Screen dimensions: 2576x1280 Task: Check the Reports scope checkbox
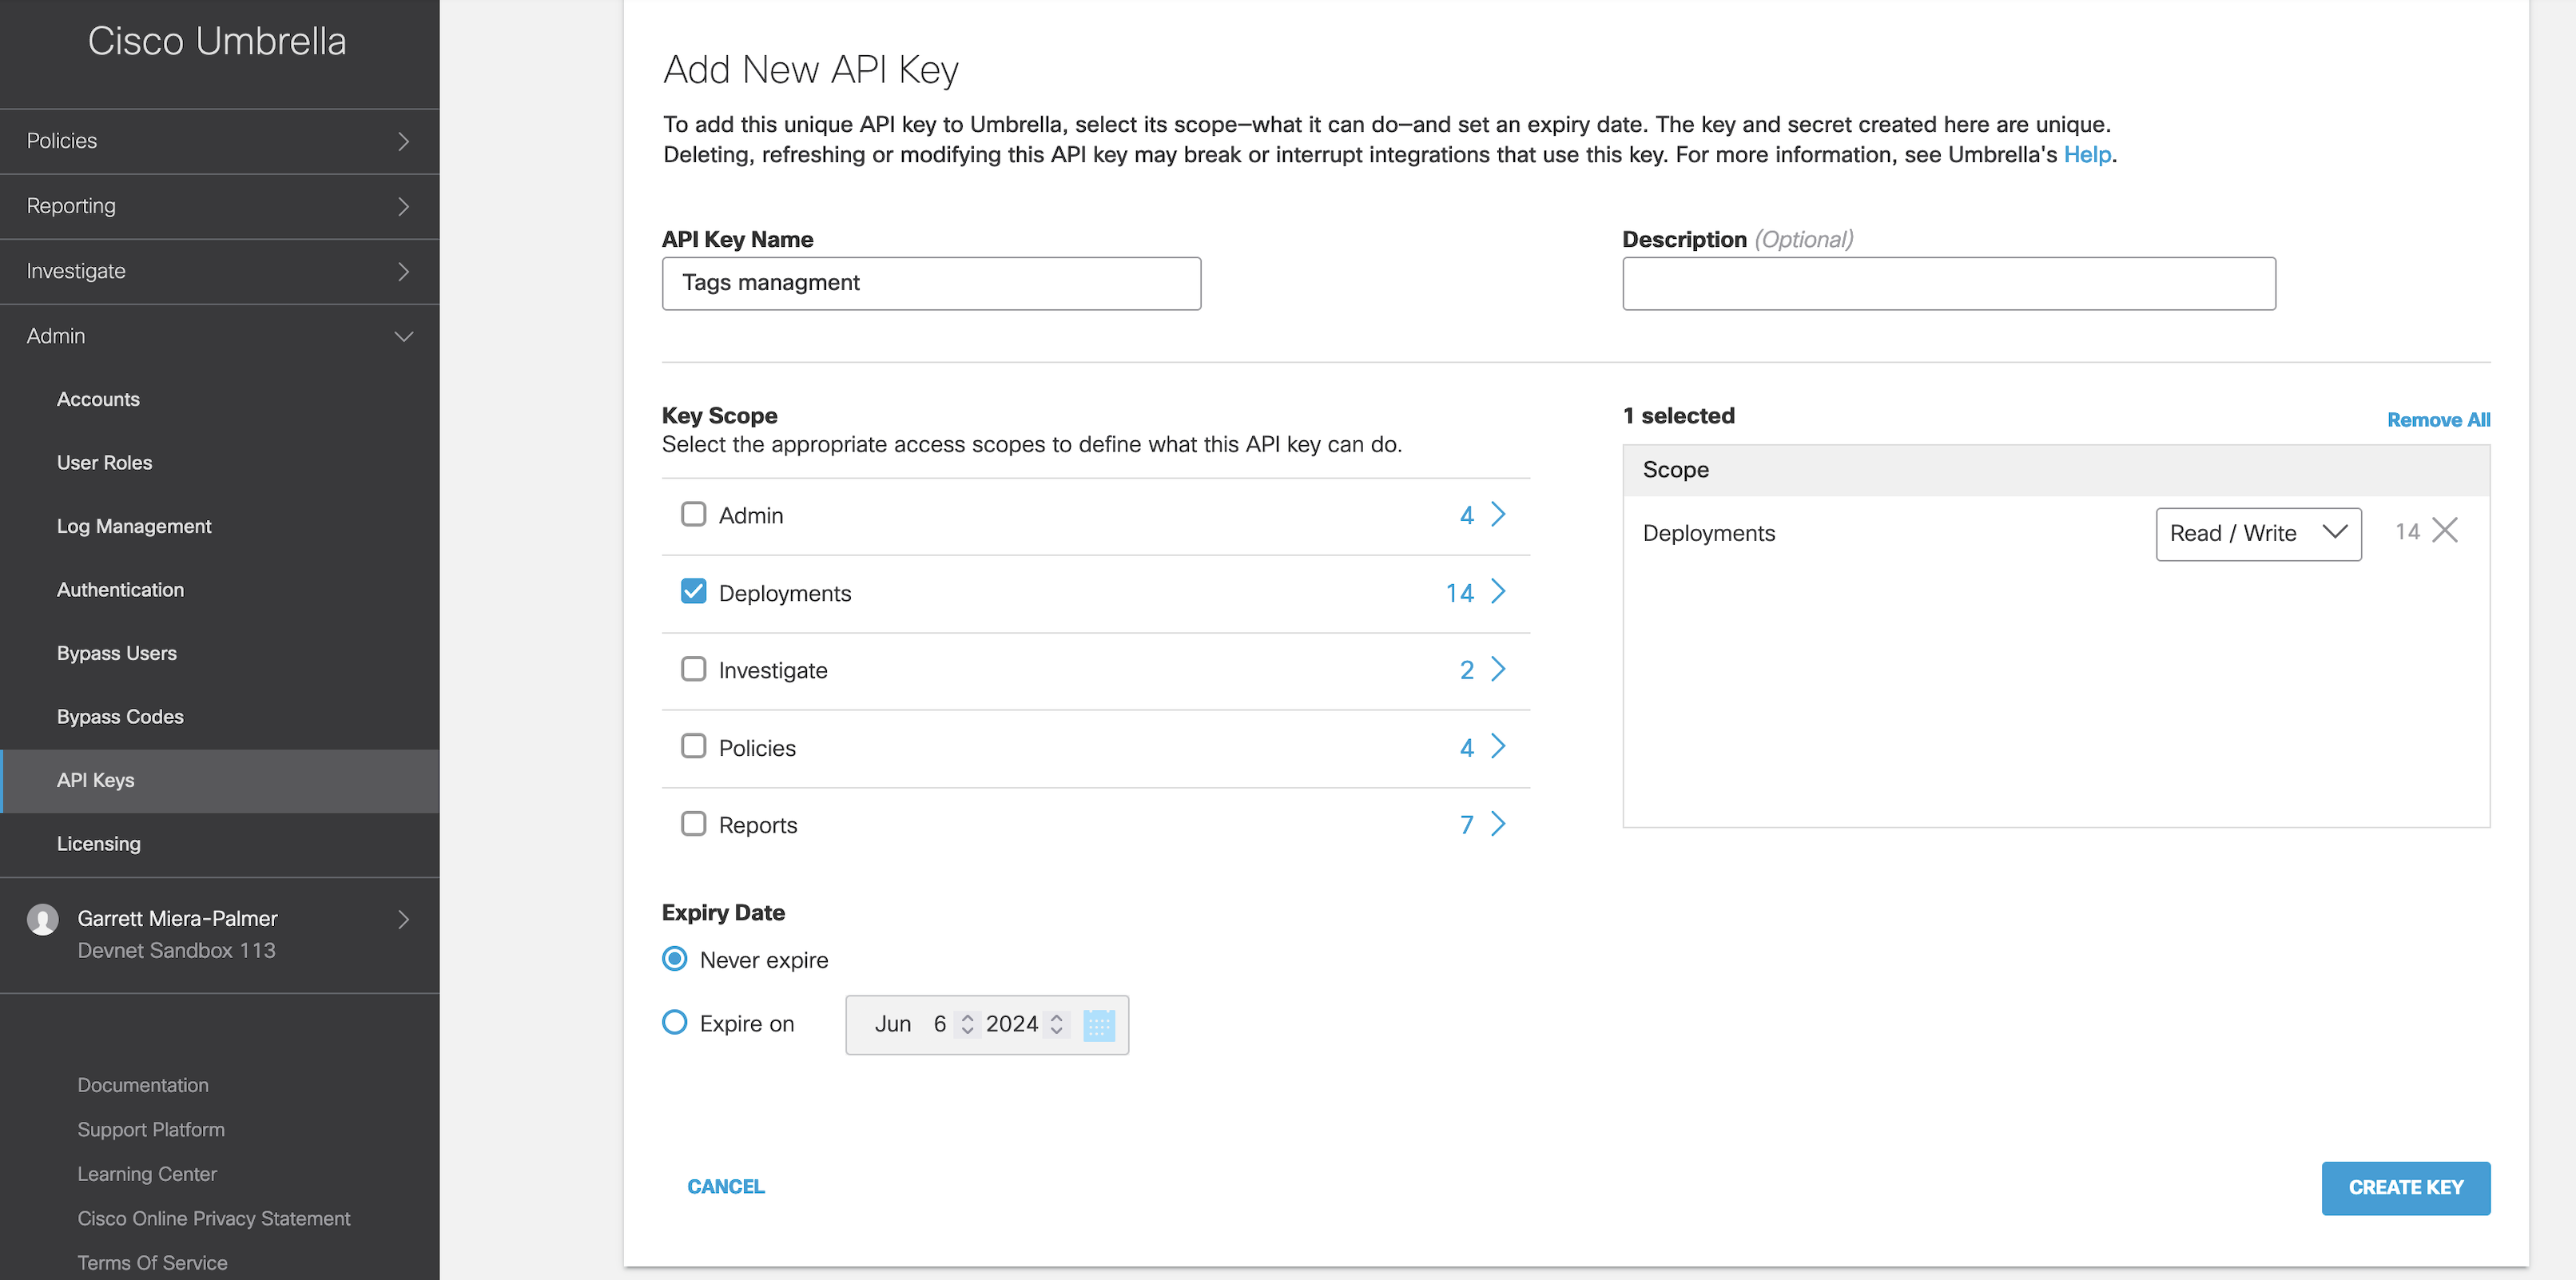click(693, 824)
